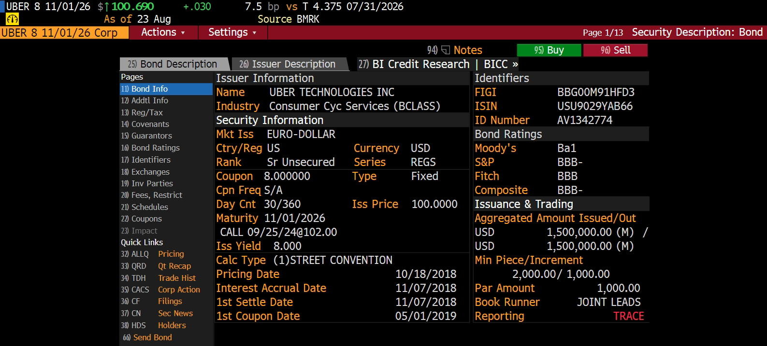Click the Industry field label
The image size is (767, 346).
(238, 106)
